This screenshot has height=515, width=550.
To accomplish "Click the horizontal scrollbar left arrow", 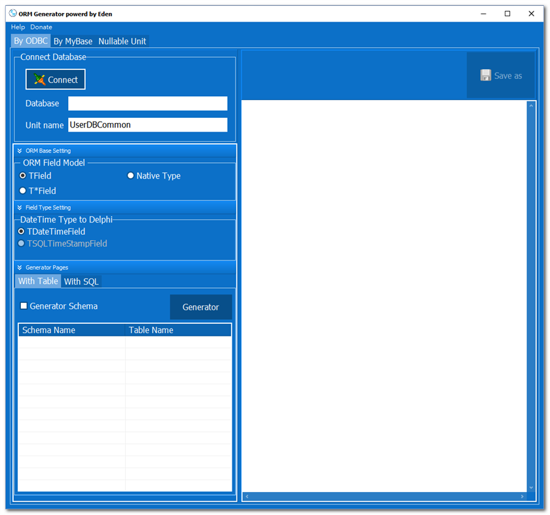I will (x=247, y=497).
